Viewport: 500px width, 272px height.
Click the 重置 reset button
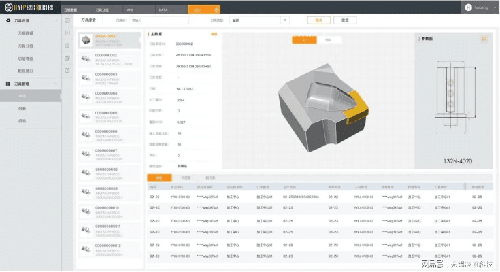345,20
